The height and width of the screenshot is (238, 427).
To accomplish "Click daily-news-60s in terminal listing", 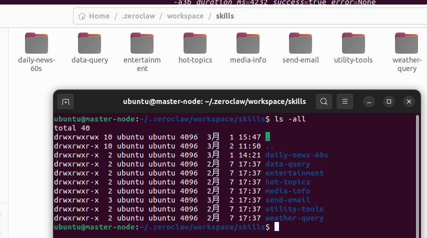I will [296, 155].
